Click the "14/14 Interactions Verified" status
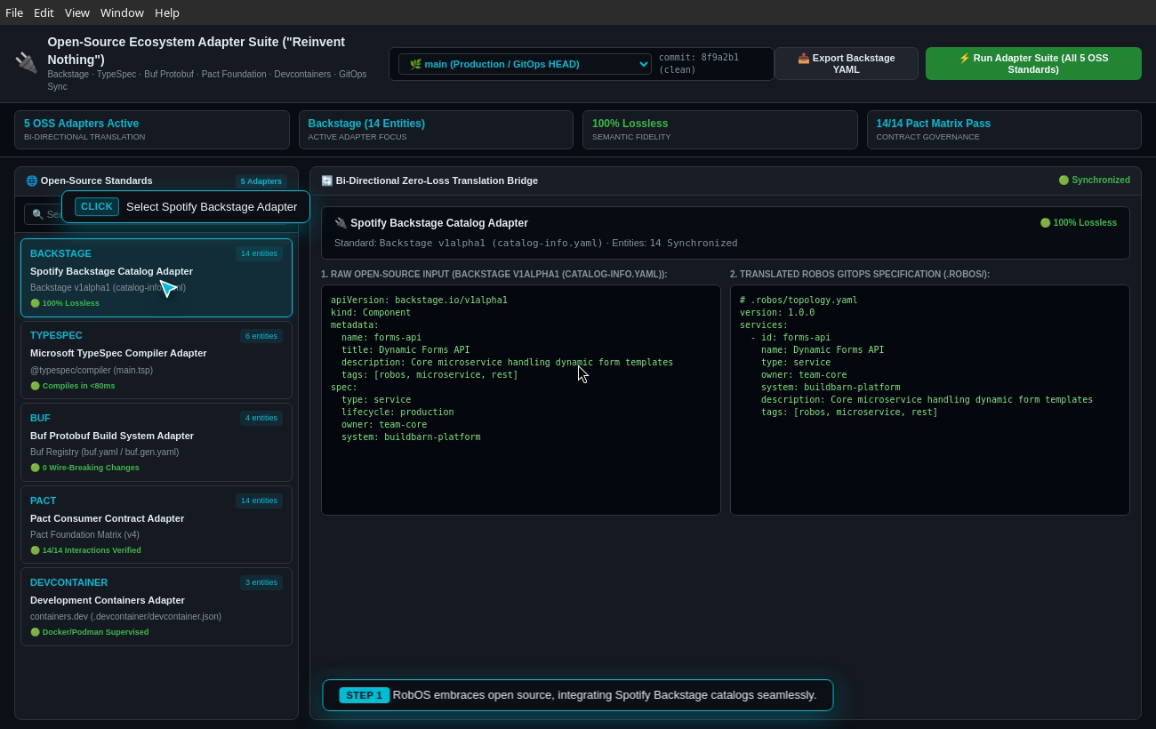 [x=85, y=550]
